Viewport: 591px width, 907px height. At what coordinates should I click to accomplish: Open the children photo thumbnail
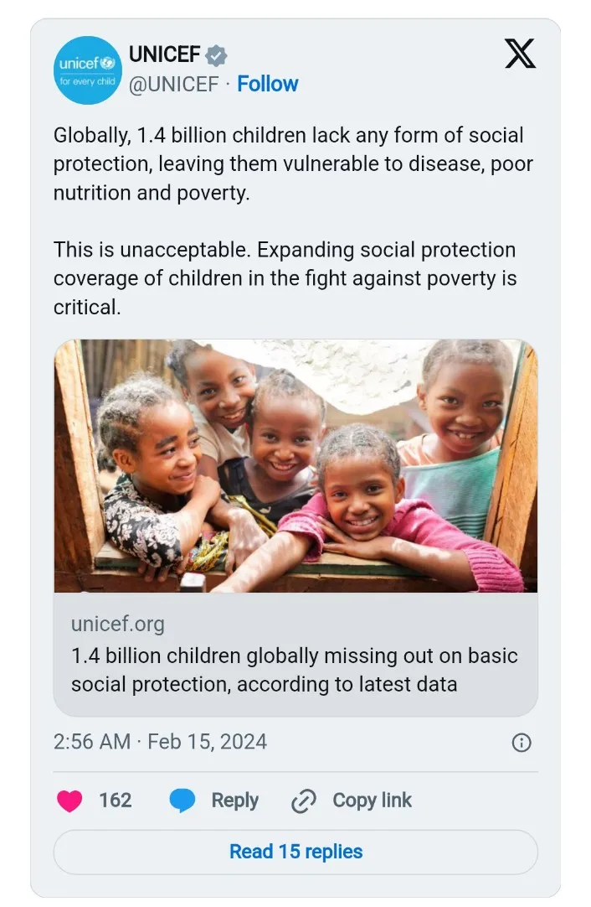tap(295, 466)
